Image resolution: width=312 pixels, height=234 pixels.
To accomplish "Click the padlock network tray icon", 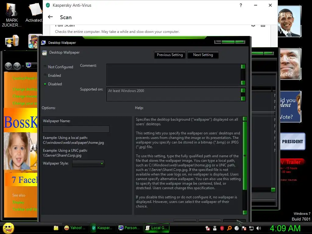I will pos(215,228).
